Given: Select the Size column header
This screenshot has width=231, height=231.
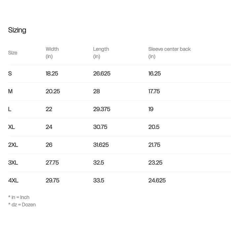Looking at the screenshot, I should pyautogui.click(x=13, y=53).
